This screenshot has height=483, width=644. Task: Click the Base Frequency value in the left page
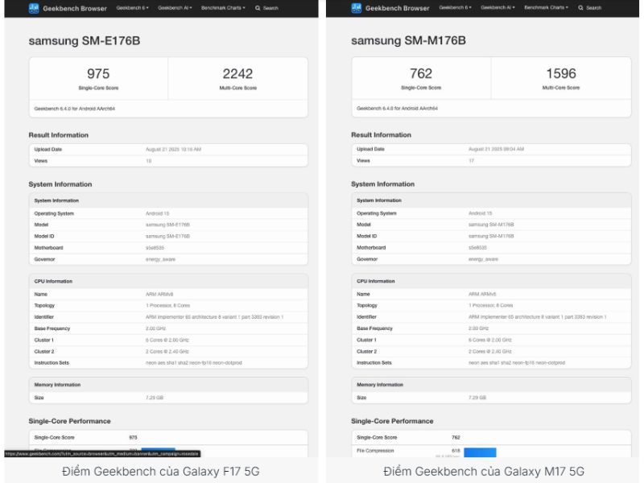[x=155, y=328]
